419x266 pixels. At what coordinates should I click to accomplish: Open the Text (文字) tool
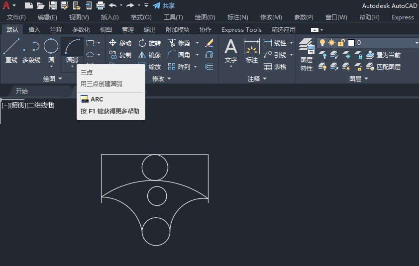pyautogui.click(x=231, y=51)
